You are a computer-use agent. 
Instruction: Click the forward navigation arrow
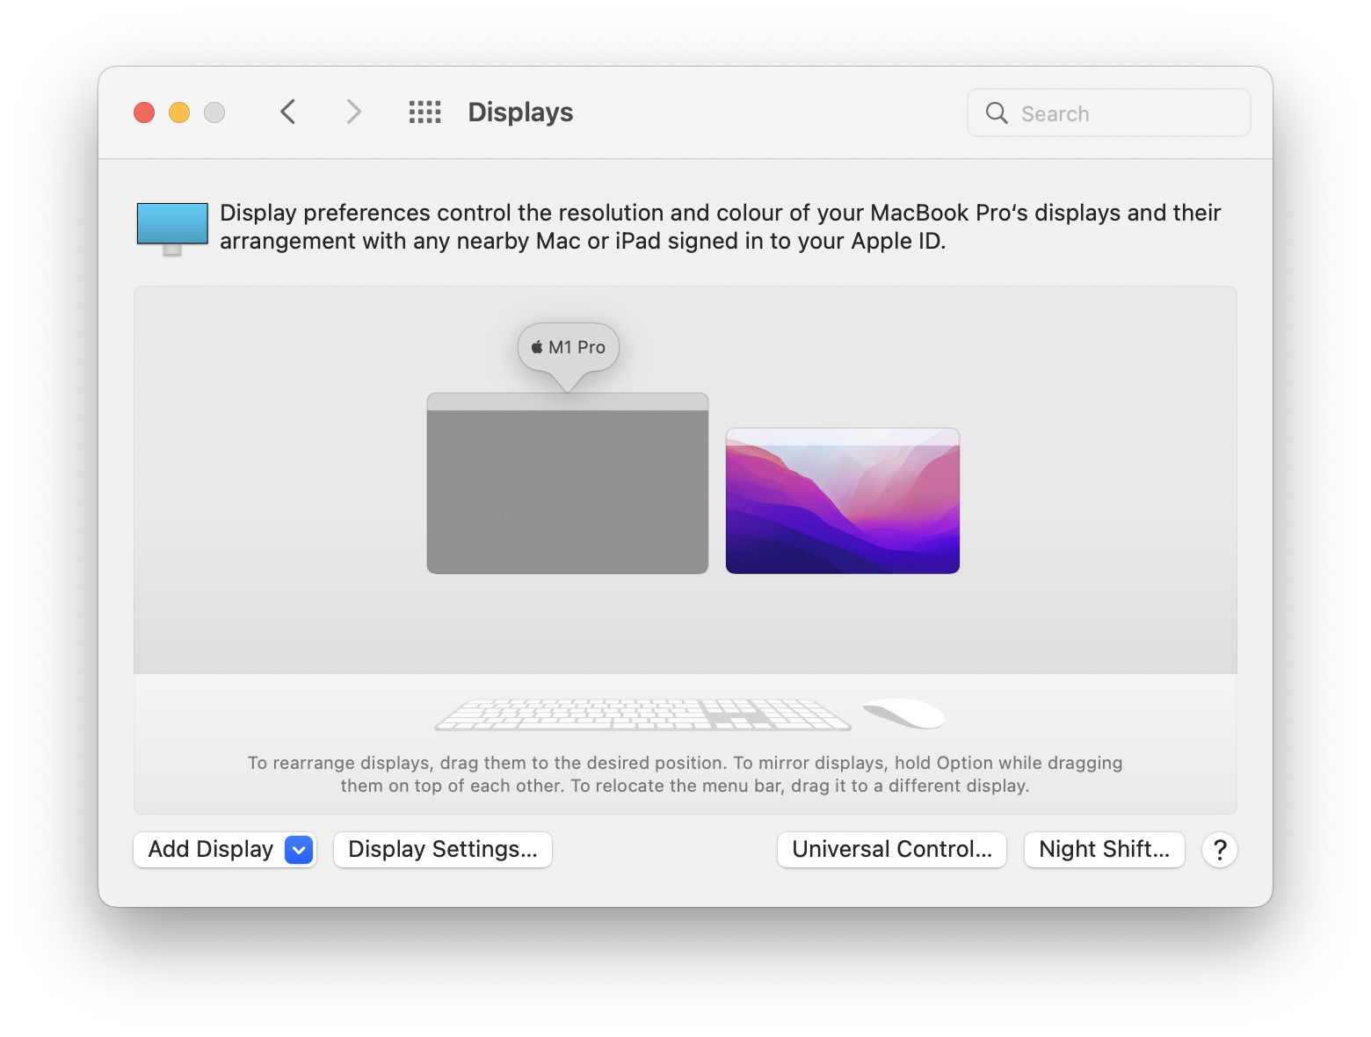(352, 112)
